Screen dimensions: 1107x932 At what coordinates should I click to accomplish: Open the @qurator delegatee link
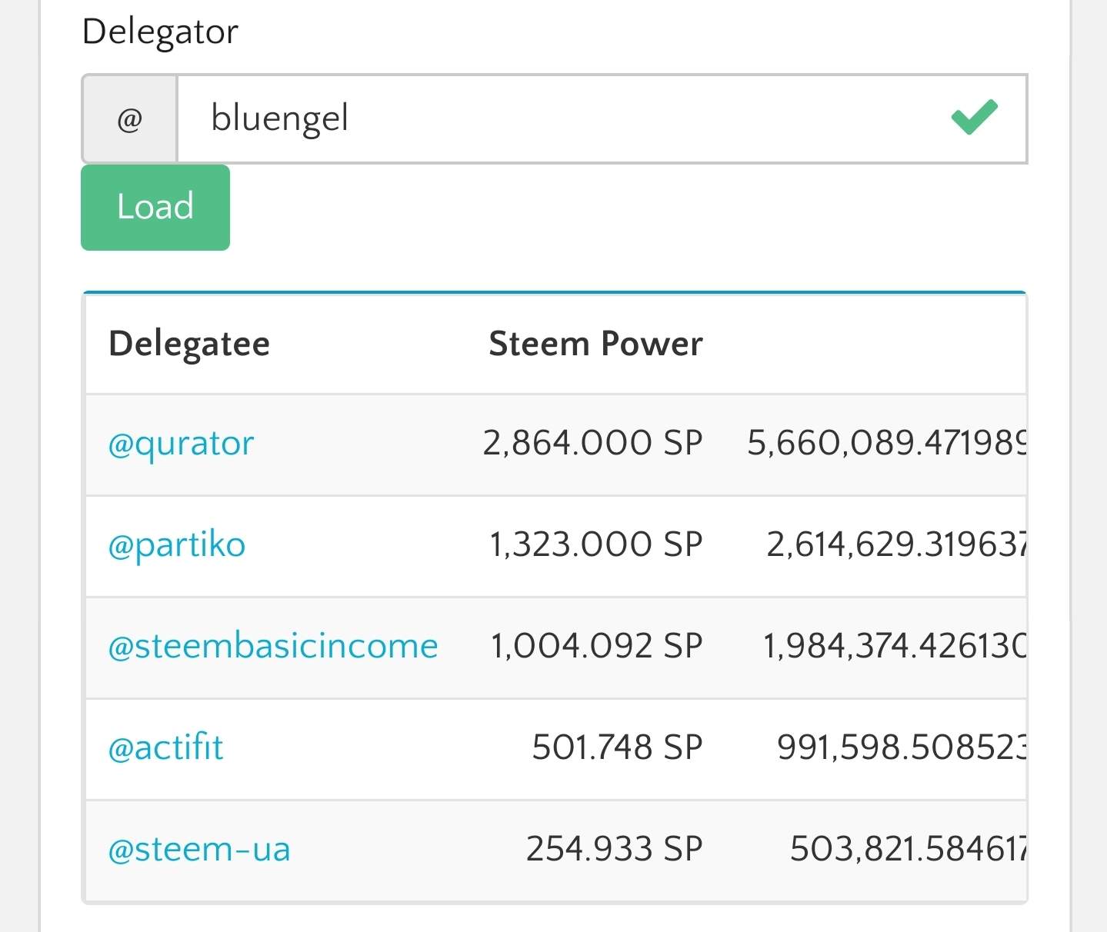coord(181,444)
